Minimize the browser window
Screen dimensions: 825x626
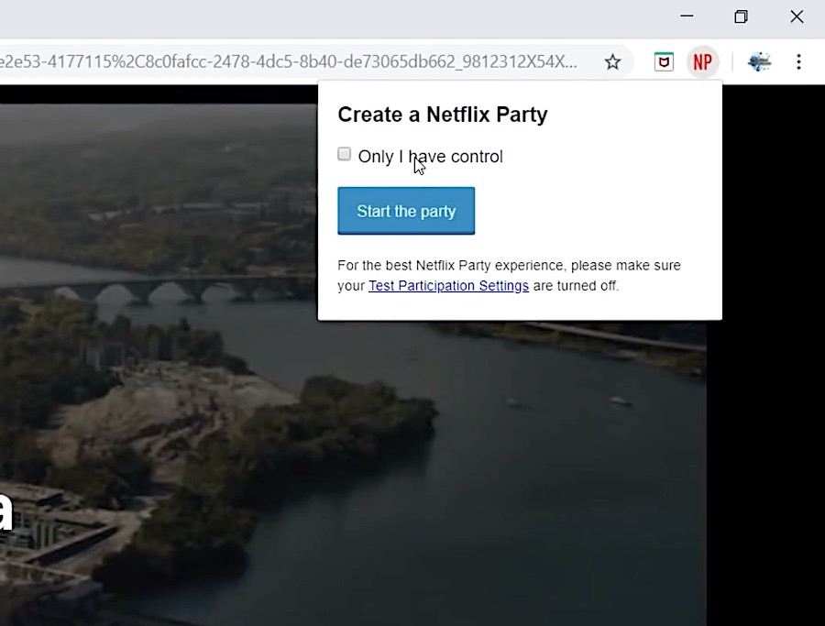[x=687, y=16]
